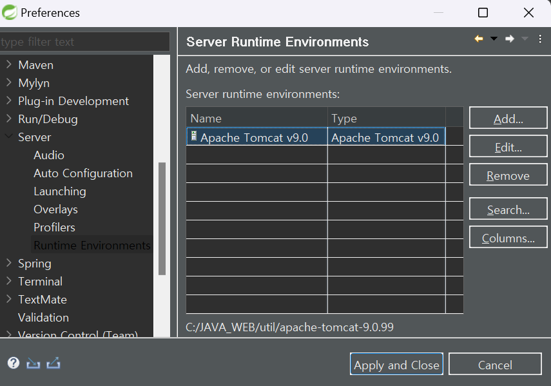Collapse the Server tree node
Viewport: 551px width, 386px height.
coord(9,137)
